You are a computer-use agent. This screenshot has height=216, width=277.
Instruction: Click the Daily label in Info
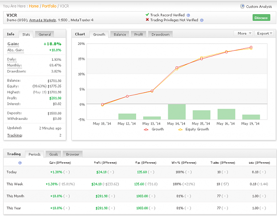tap(12, 59)
